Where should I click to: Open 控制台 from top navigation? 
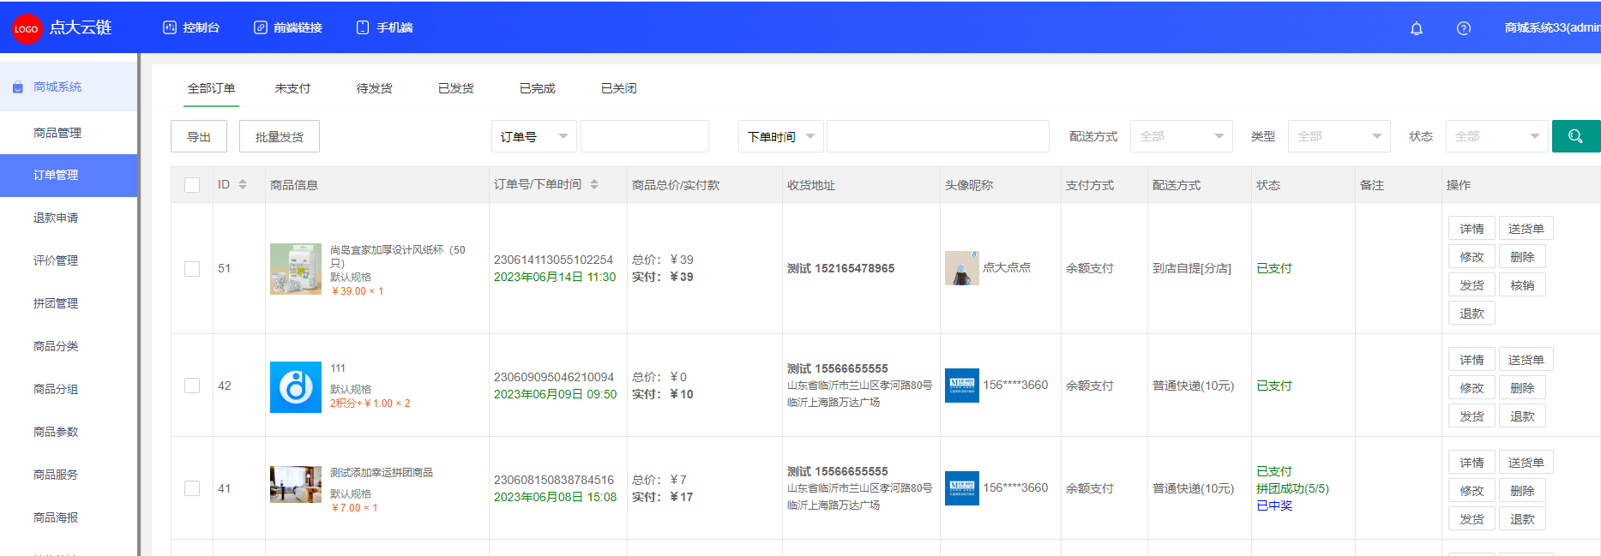tap(191, 27)
